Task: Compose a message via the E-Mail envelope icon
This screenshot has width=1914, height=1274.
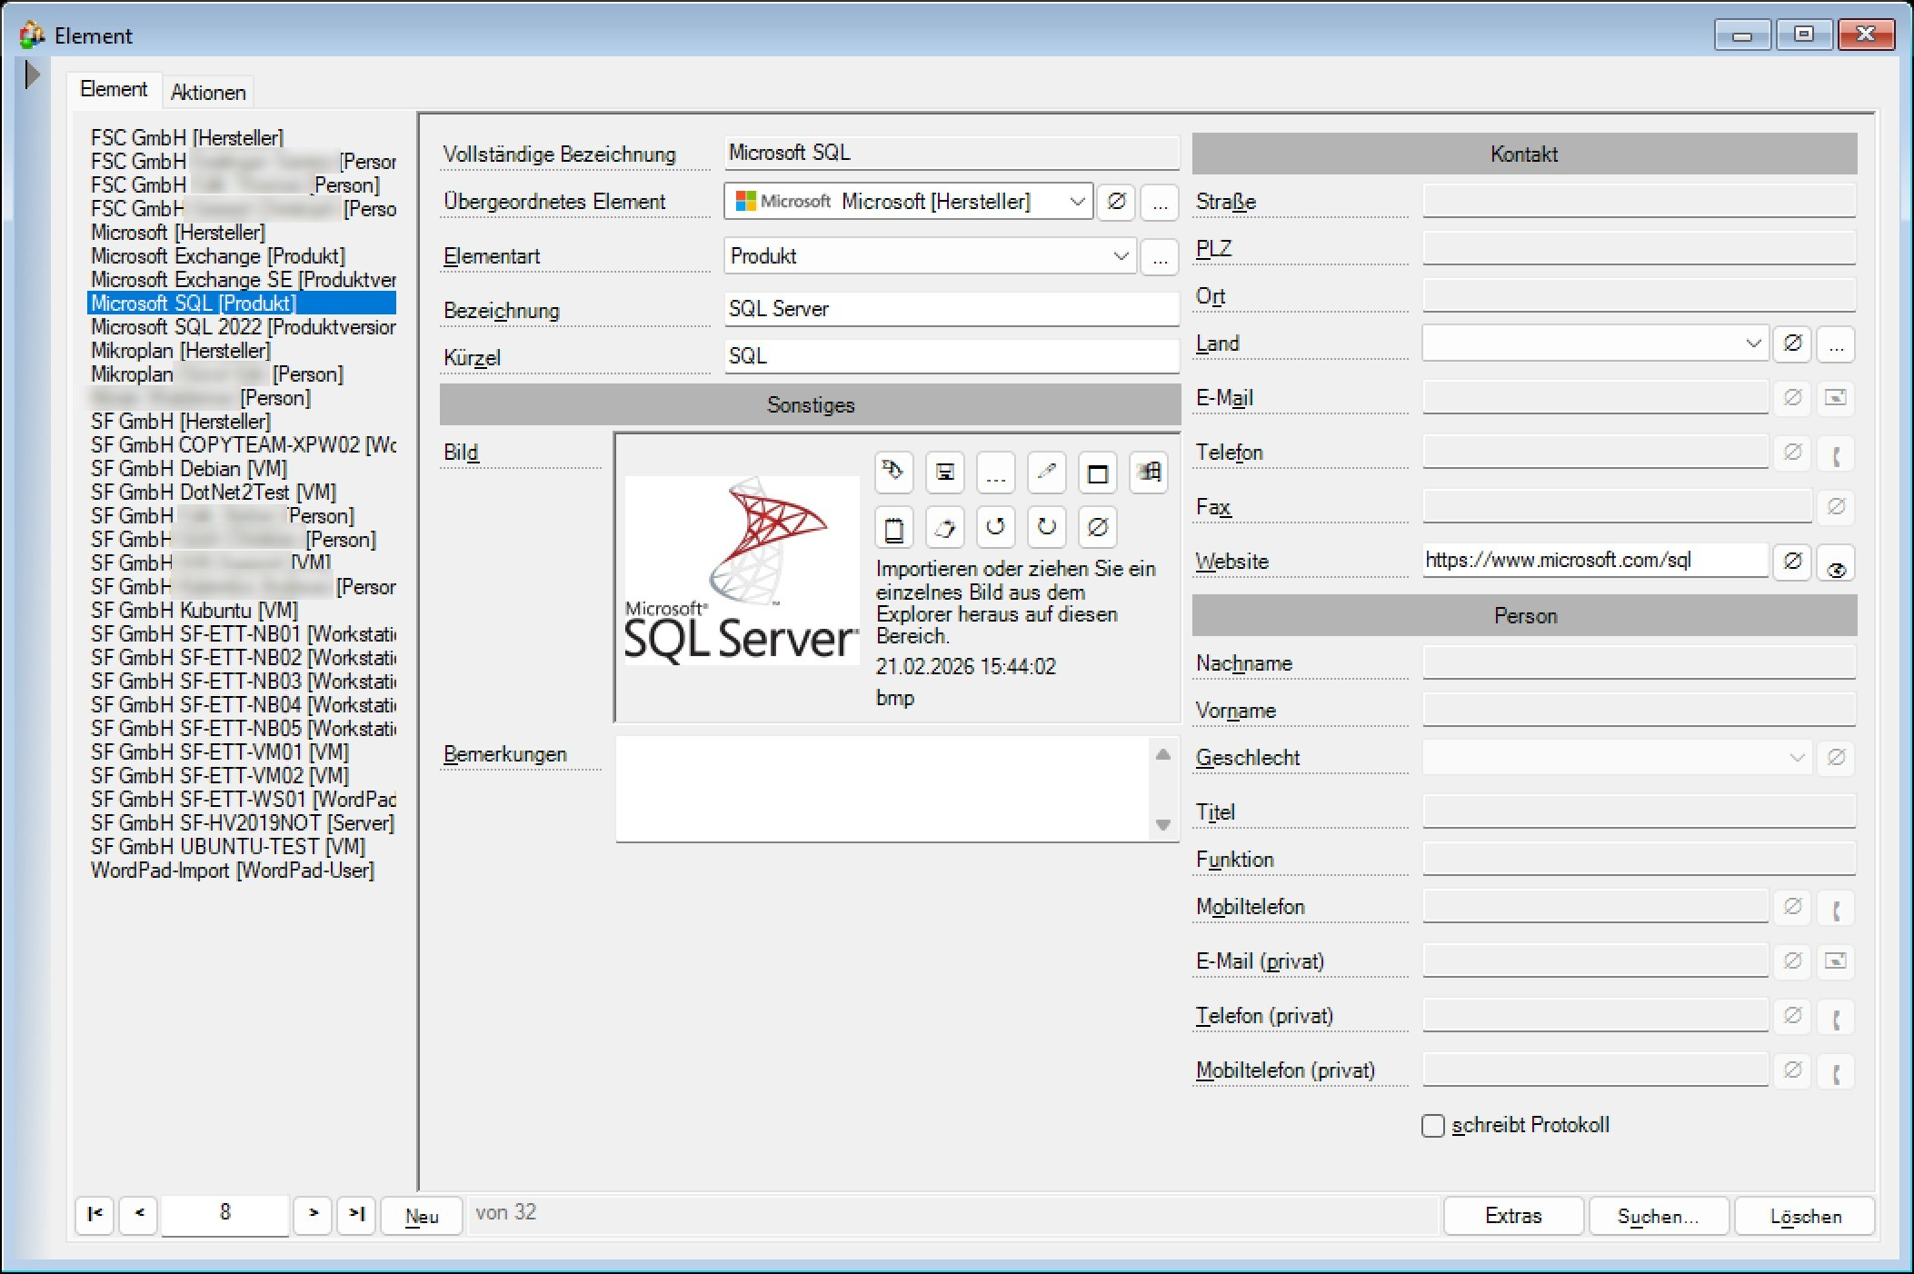Action: pos(1837,397)
